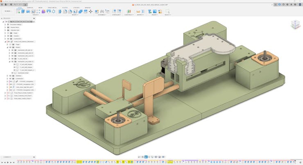The image size is (303, 165).
Task: Open the Modify panel dropdown
Action: click(75, 15)
